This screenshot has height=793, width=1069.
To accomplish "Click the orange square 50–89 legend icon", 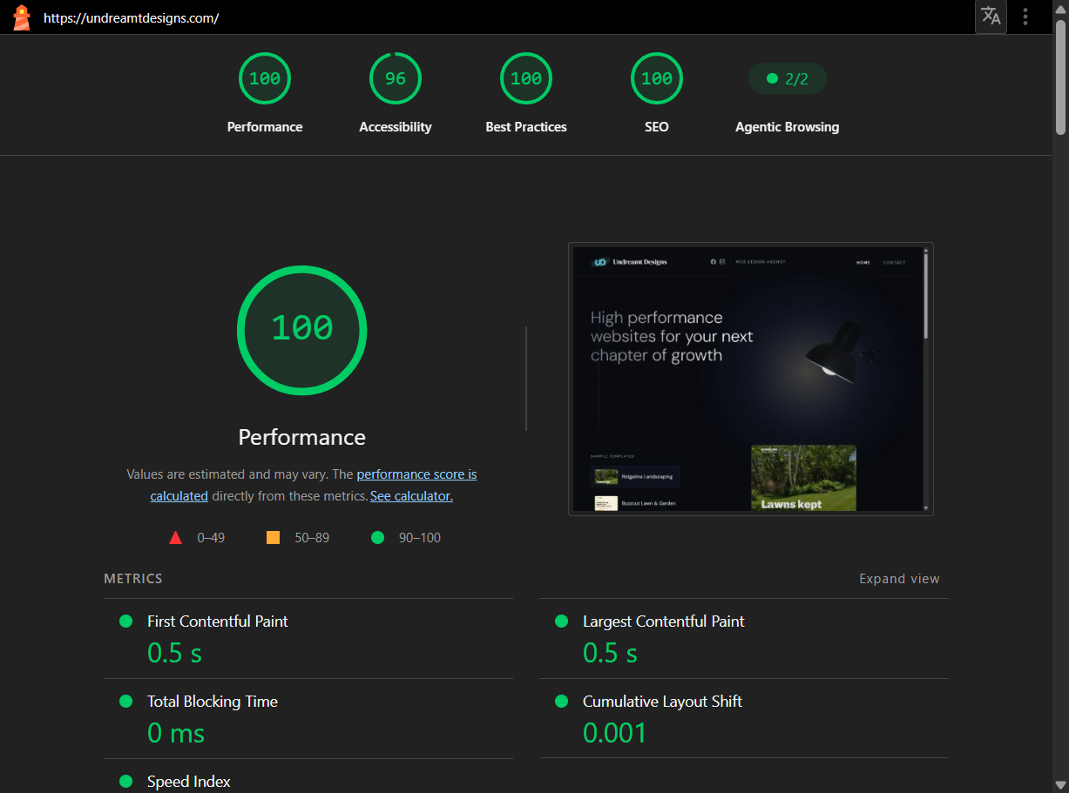I will pyautogui.click(x=273, y=538).
